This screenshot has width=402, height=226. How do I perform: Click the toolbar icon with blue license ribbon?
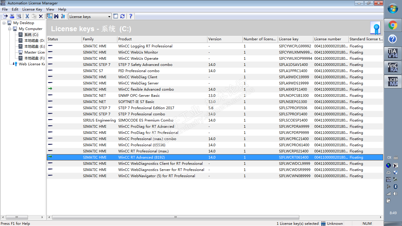[x=63, y=16]
